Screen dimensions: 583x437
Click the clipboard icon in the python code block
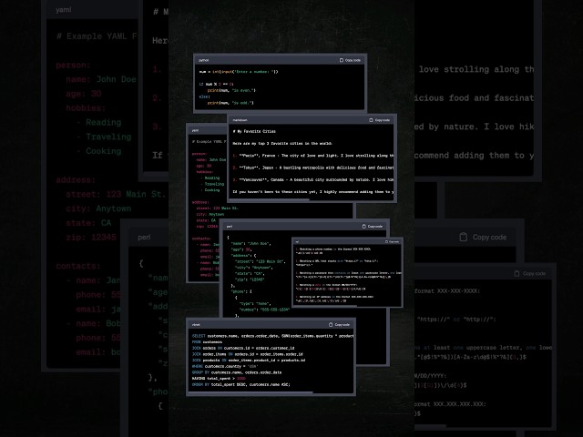(x=342, y=60)
